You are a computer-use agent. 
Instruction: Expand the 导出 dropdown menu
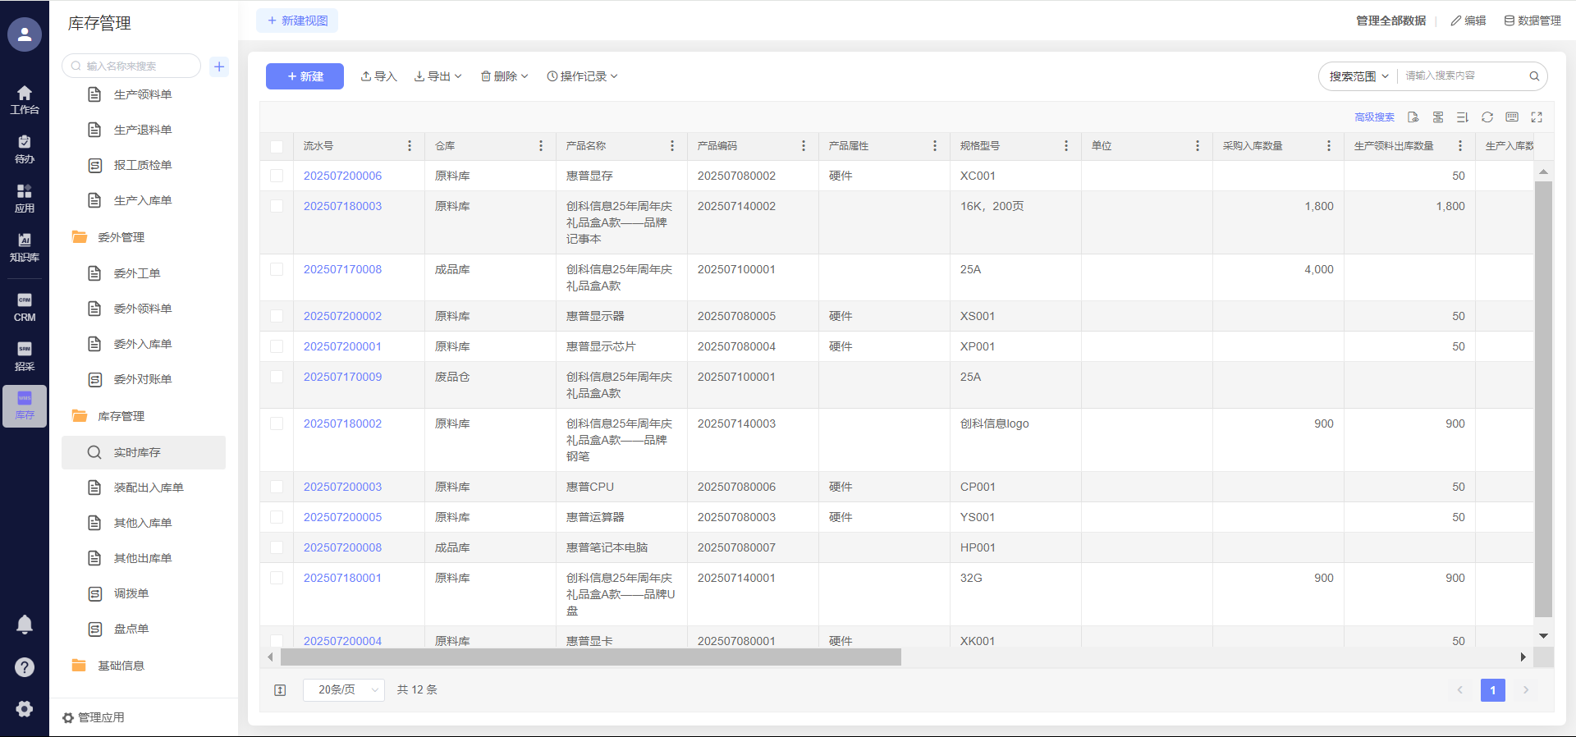click(438, 76)
